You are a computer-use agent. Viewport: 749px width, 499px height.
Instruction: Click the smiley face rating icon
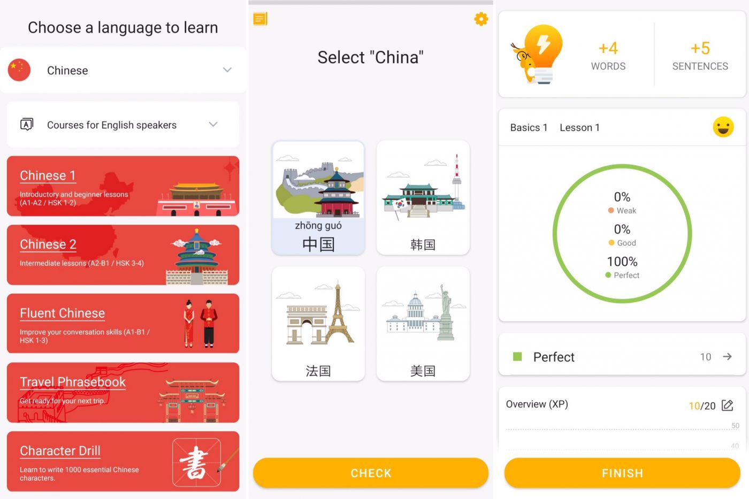click(x=723, y=127)
